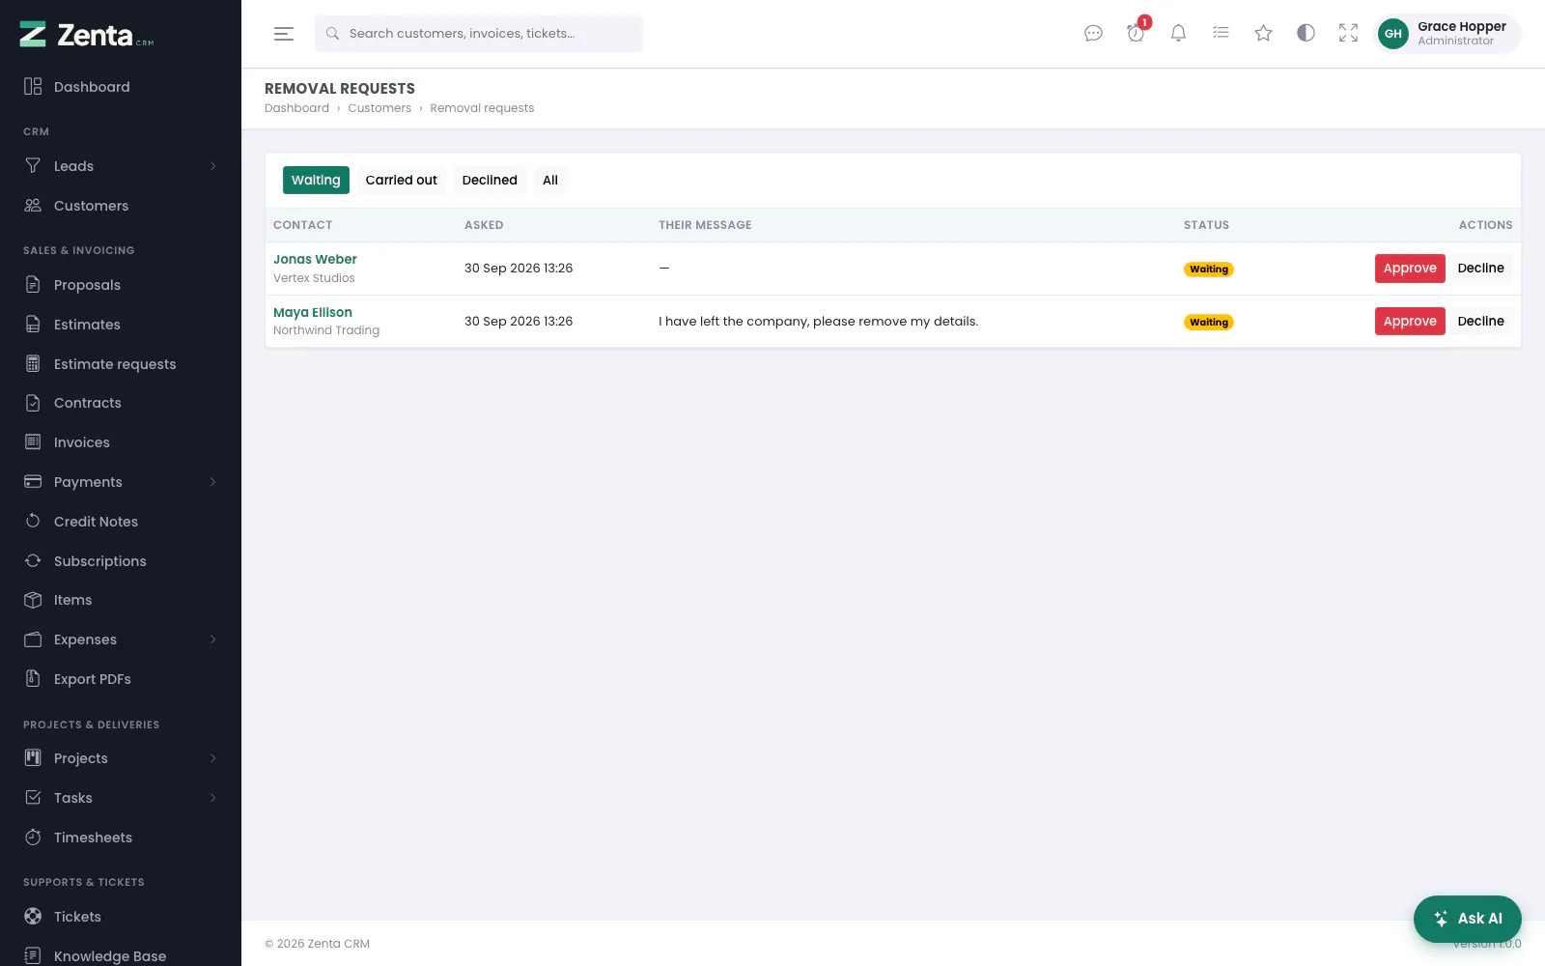Click the Subscriptions refresh icon
Viewport: 1545px width, 966px height.
point(33,560)
